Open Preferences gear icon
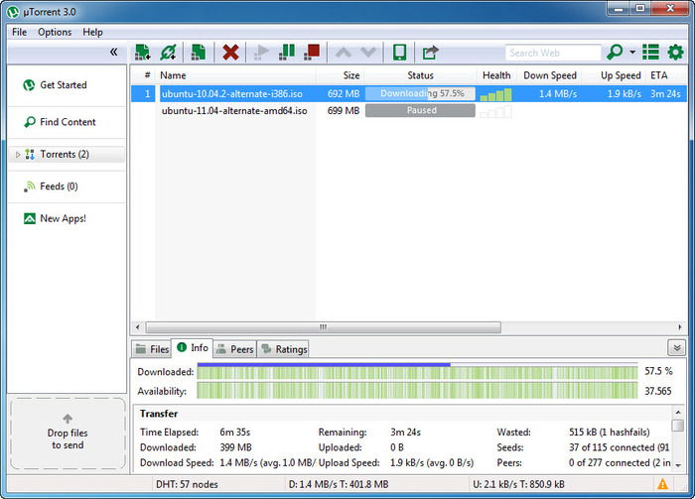 (675, 52)
